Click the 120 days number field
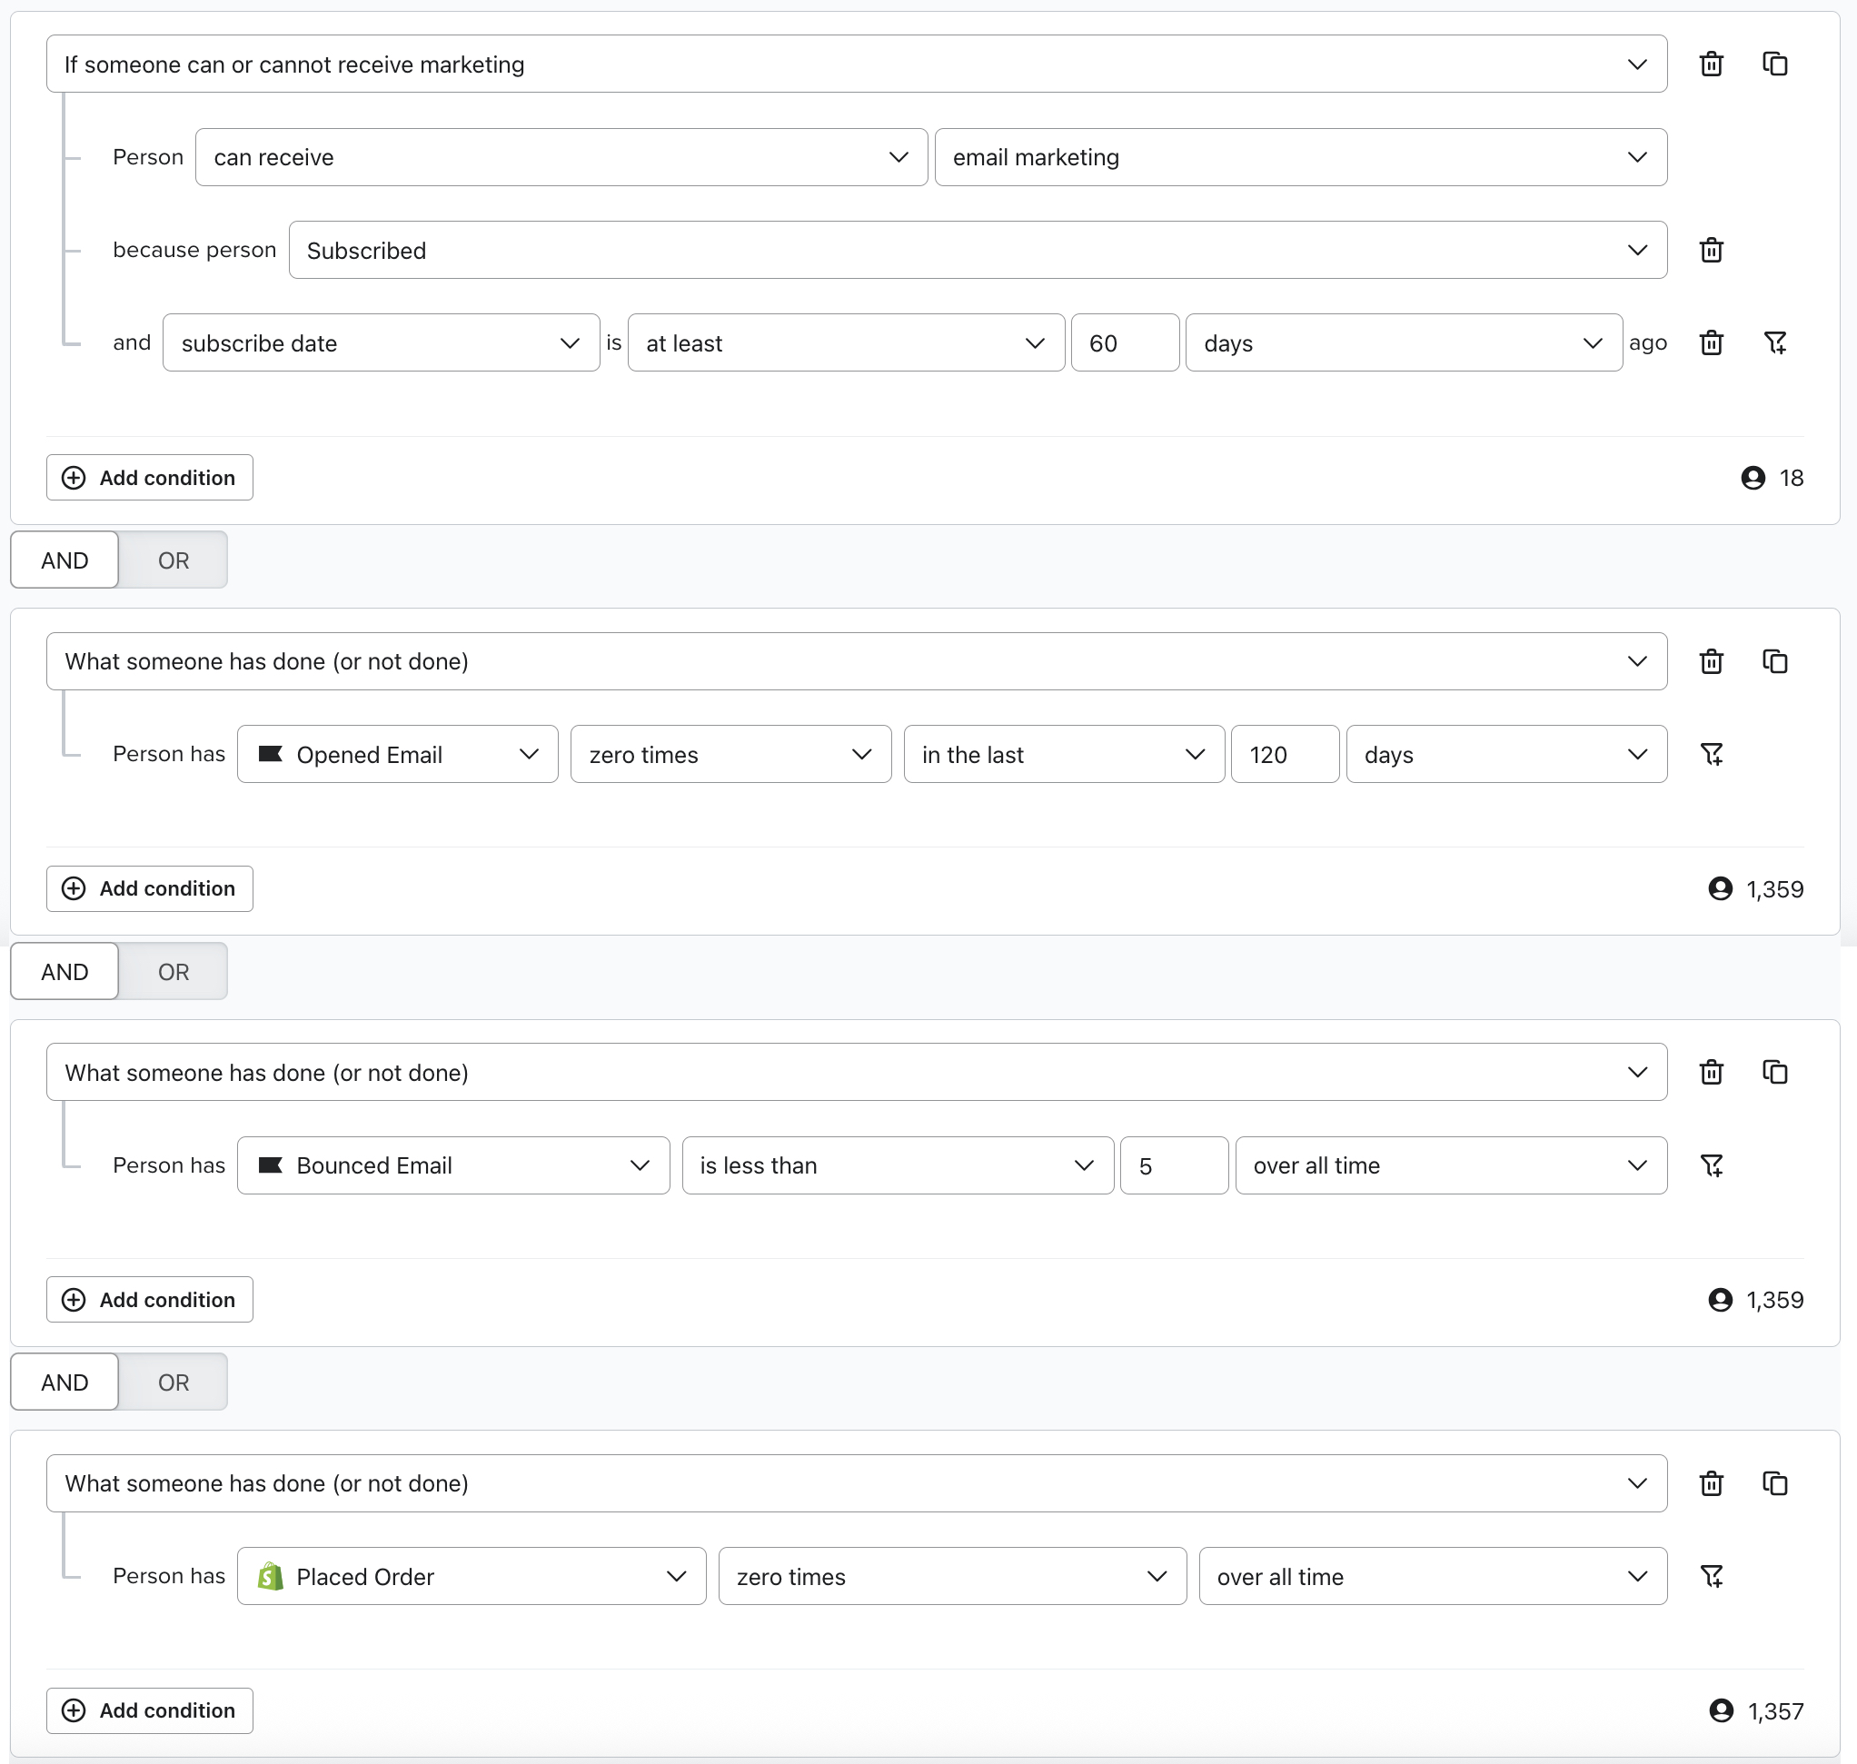The image size is (1857, 1764). point(1284,754)
